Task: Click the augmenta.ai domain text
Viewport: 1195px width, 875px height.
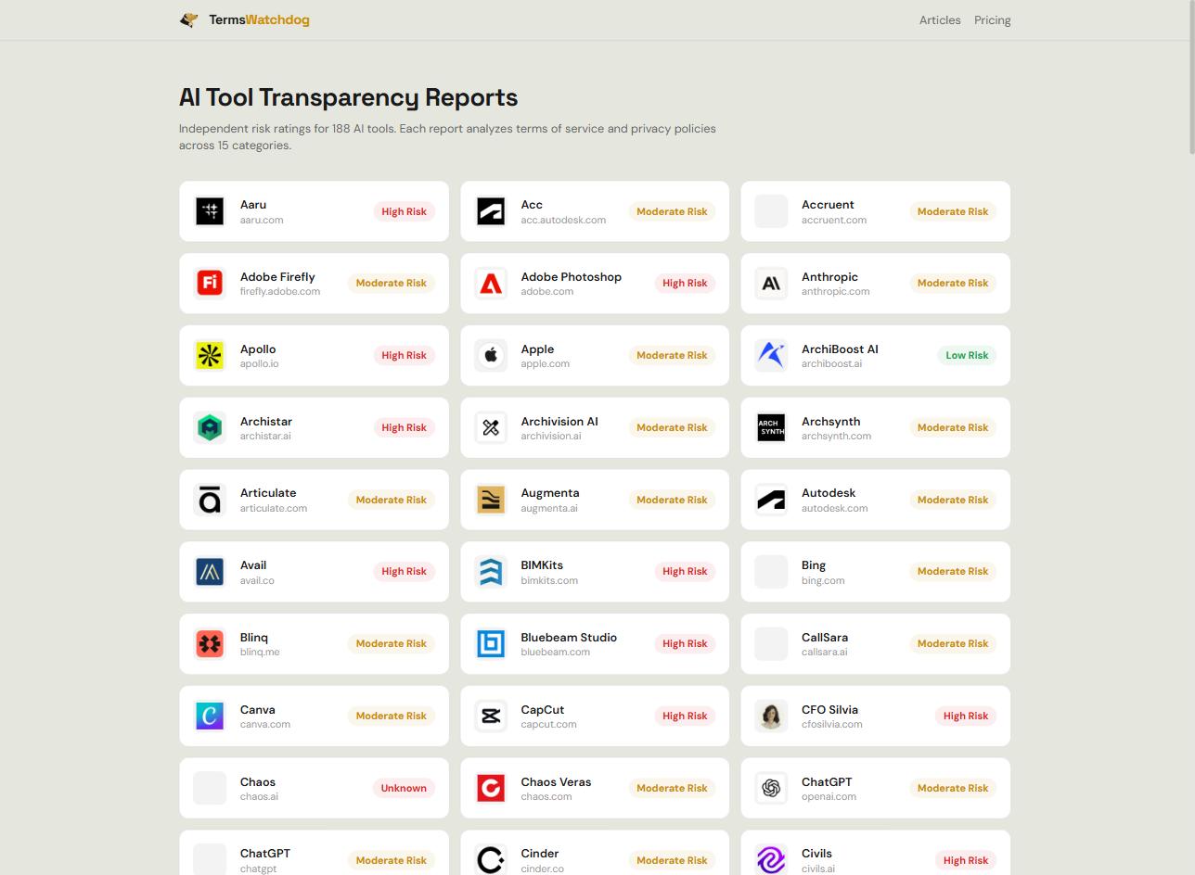Action: (549, 508)
